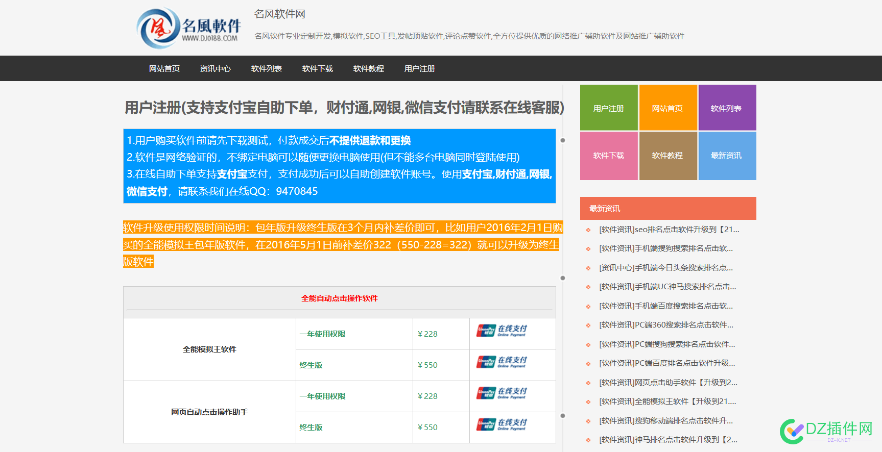Click 在线支付 icon for 网页自动点击操作助手 one-year license
882x452 pixels.
pyautogui.click(x=502, y=393)
